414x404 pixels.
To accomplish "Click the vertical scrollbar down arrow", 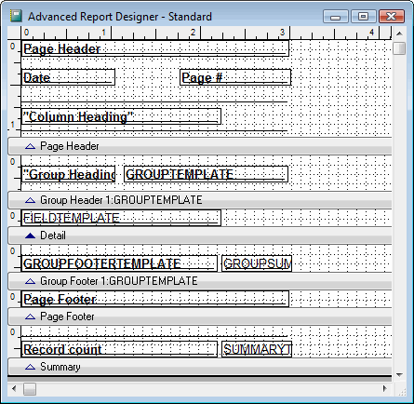I will pyautogui.click(x=399, y=375).
